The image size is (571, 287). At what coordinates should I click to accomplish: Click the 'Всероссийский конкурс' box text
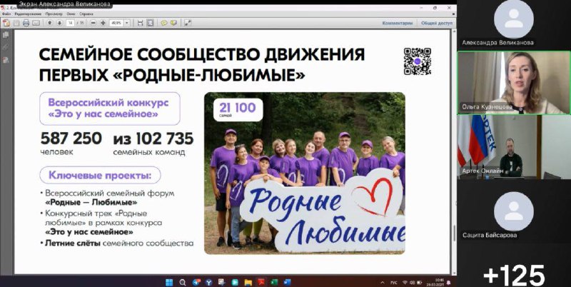109,109
